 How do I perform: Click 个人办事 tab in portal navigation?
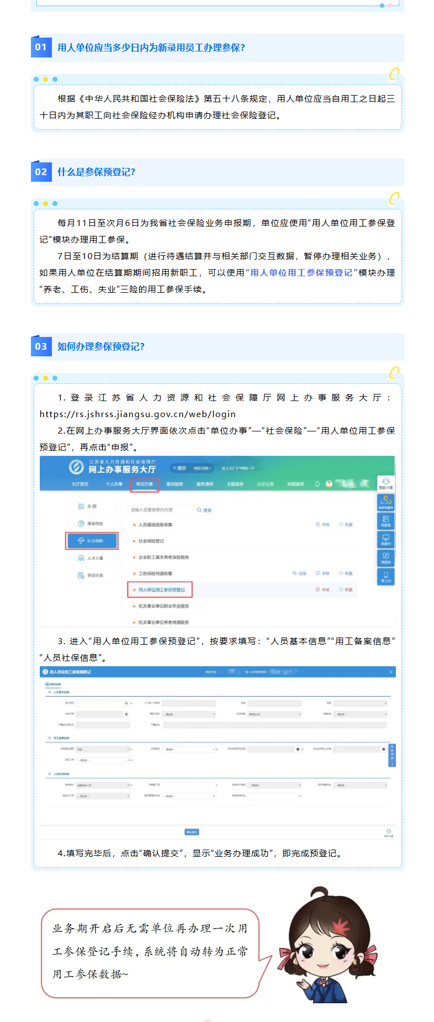[x=114, y=484]
